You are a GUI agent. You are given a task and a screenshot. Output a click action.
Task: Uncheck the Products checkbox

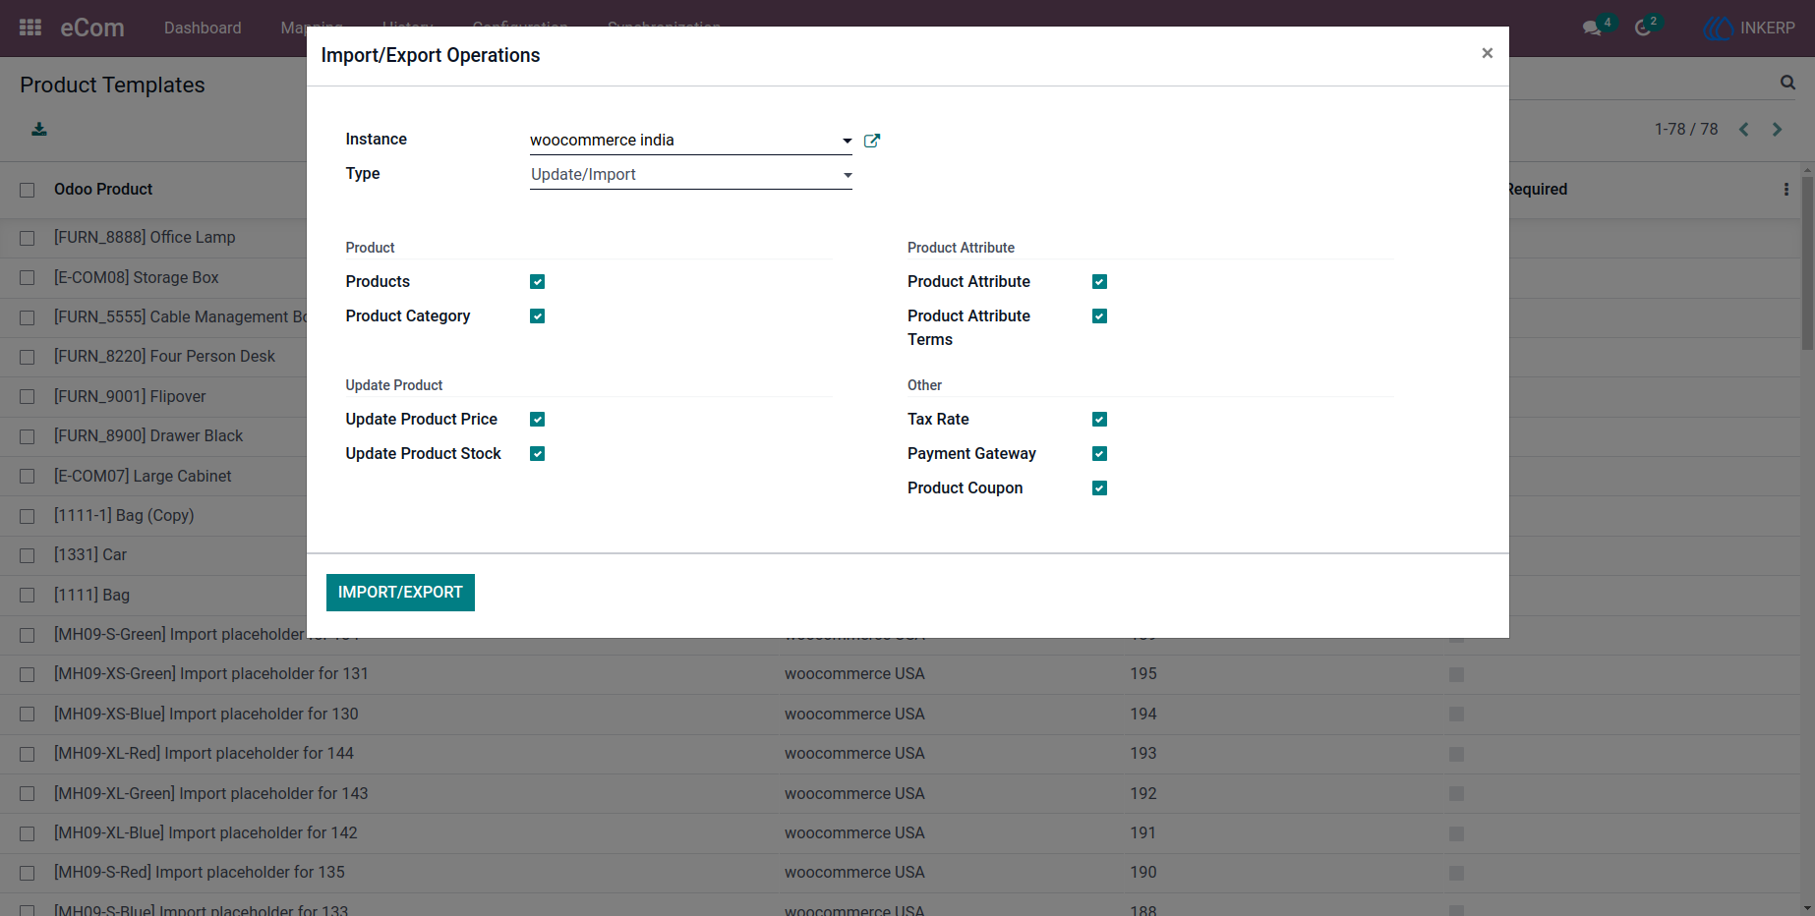[537, 282]
